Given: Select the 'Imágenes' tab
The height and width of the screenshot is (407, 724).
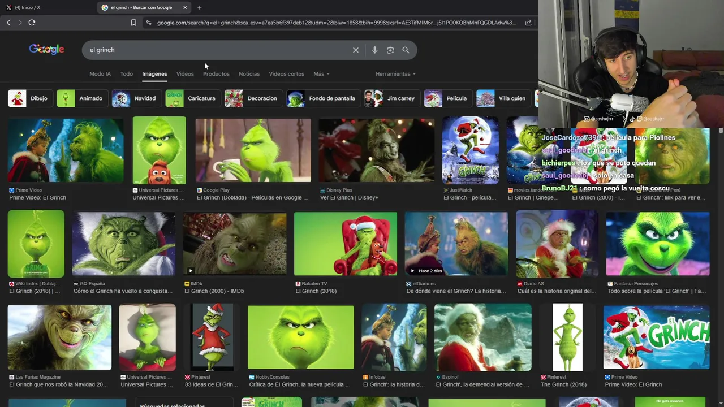Looking at the screenshot, I should [x=154, y=74].
